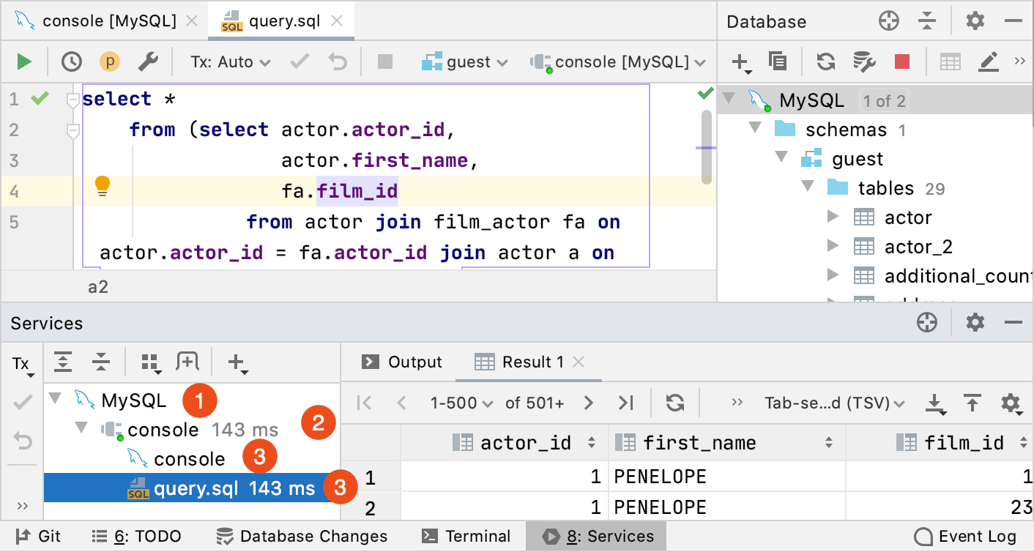Close the Result 1 tab
Viewport: 1034px width, 552px height.
(x=579, y=362)
